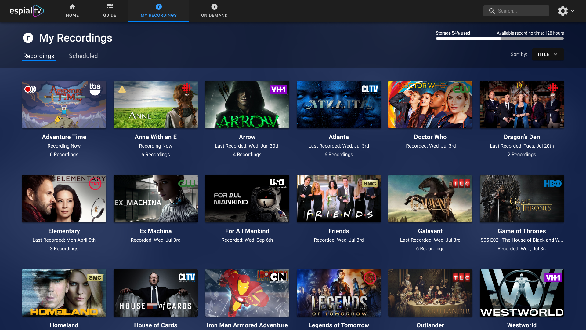
Task: Click the On Demand play icon
Action: pyautogui.click(x=214, y=7)
